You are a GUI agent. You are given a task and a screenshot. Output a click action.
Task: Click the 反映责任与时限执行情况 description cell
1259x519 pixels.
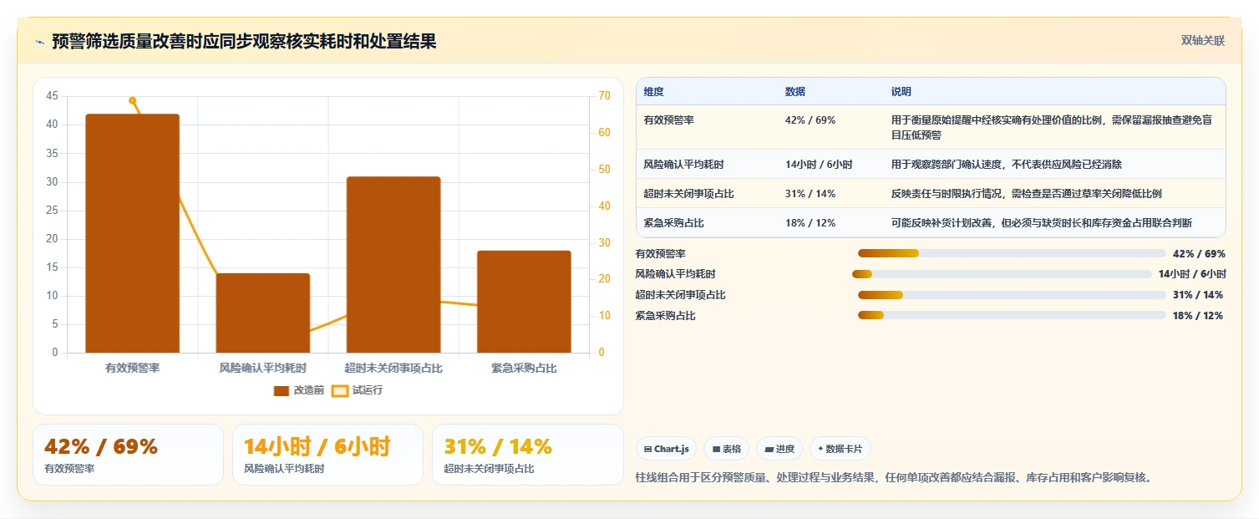[x=1027, y=194]
